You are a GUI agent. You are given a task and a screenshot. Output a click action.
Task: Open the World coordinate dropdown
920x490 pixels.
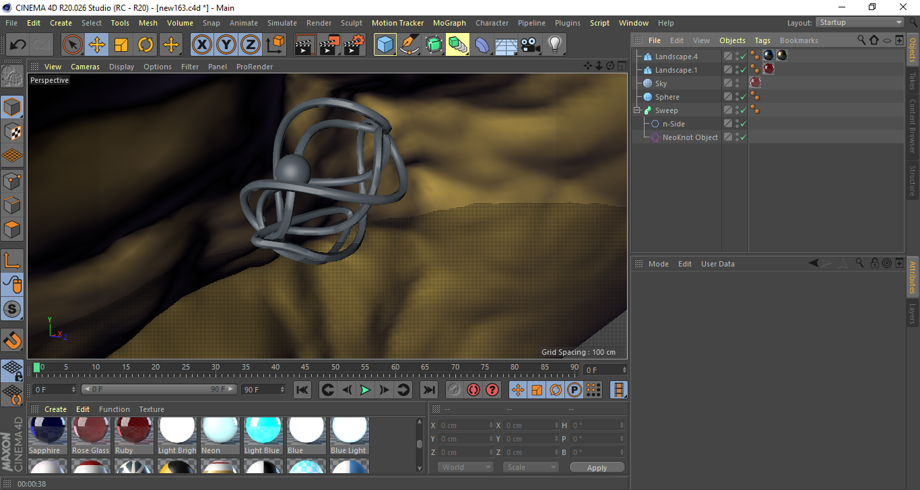465,467
